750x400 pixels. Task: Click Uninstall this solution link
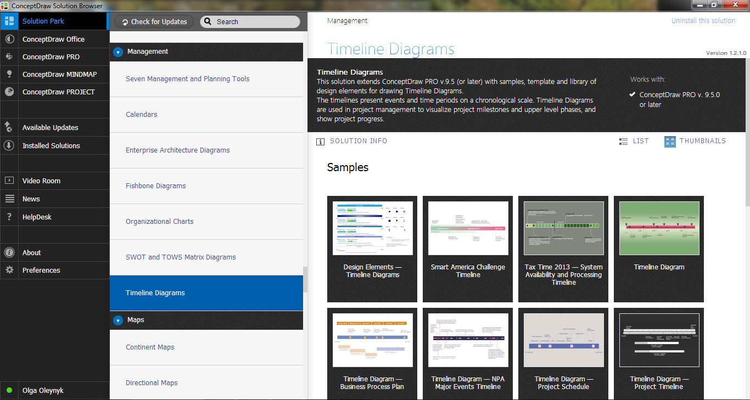tap(703, 20)
